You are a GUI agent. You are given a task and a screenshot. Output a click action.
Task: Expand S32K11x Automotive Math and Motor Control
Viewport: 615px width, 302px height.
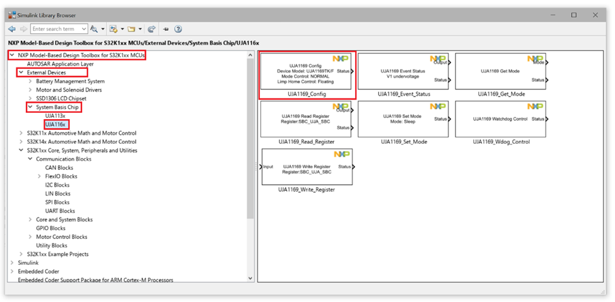coord(21,133)
